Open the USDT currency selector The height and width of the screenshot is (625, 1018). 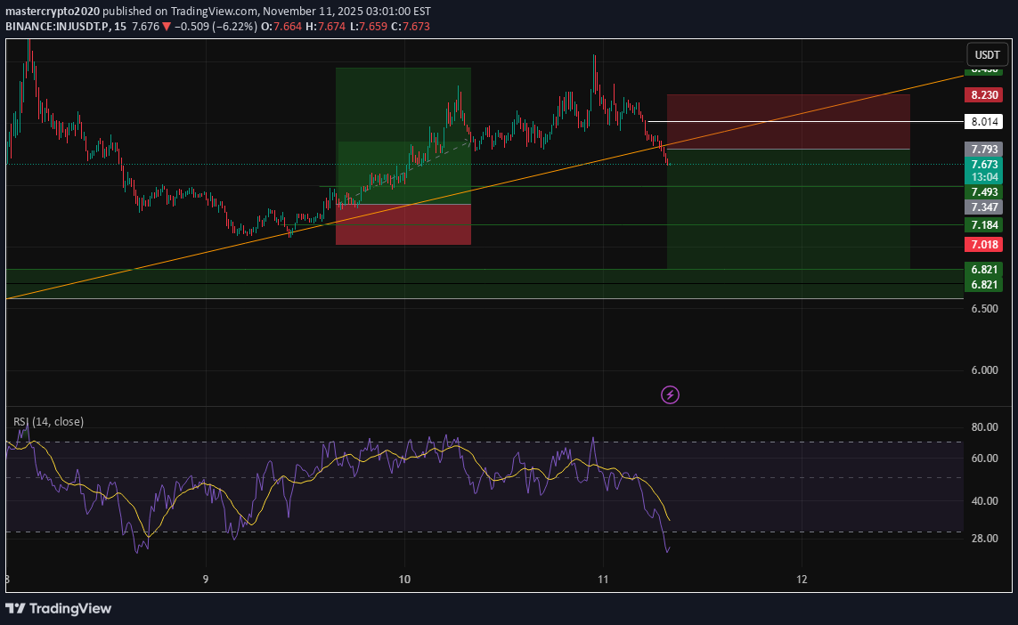[986, 54]
